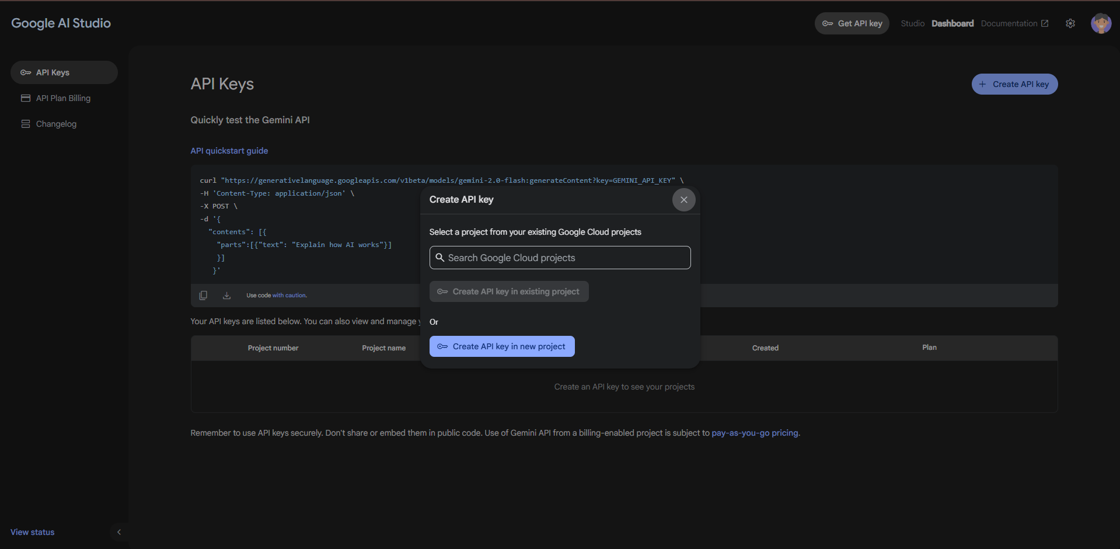1120x549 pixels.
Task: Open the Changelog sidebar item
Action: pos(56,124)
